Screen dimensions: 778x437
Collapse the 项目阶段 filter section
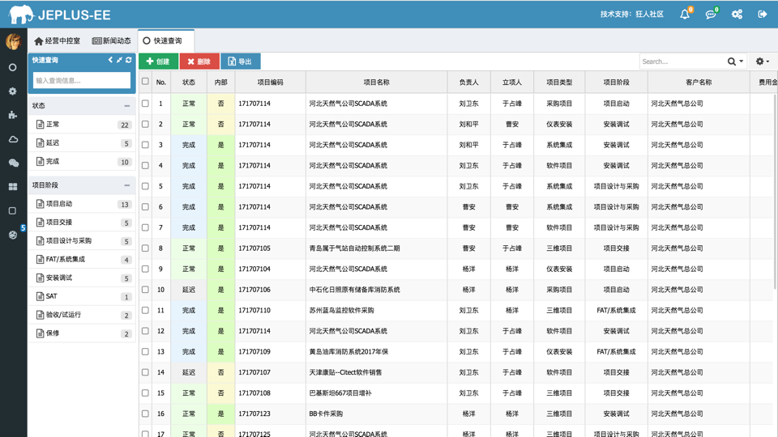(126, 185)
